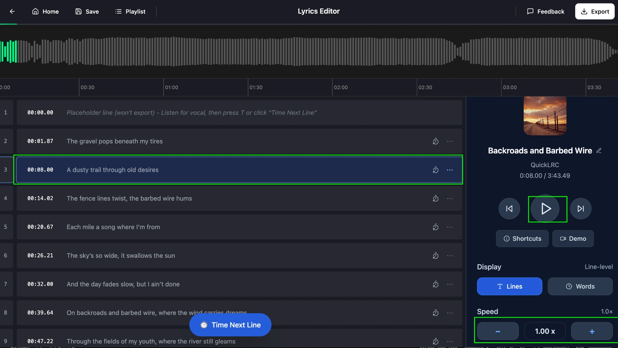The height and width of the screenshot is (348, 618).
Task: Switch display mode to Words
Action: click(x=580, y=286)
